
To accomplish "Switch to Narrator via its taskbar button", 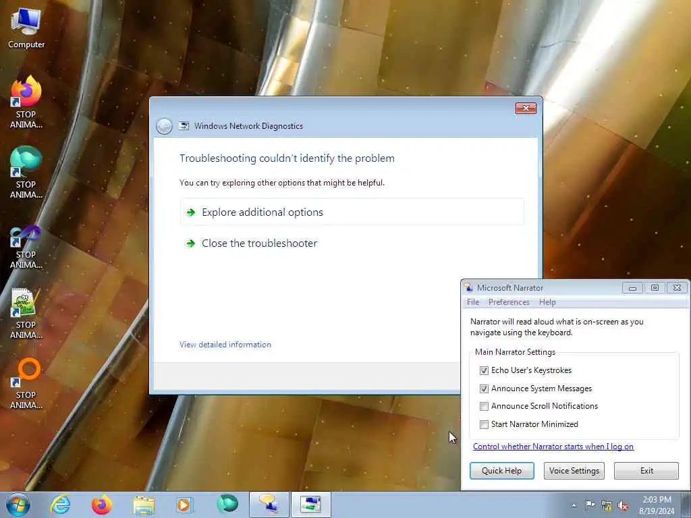I will point(269,505).
